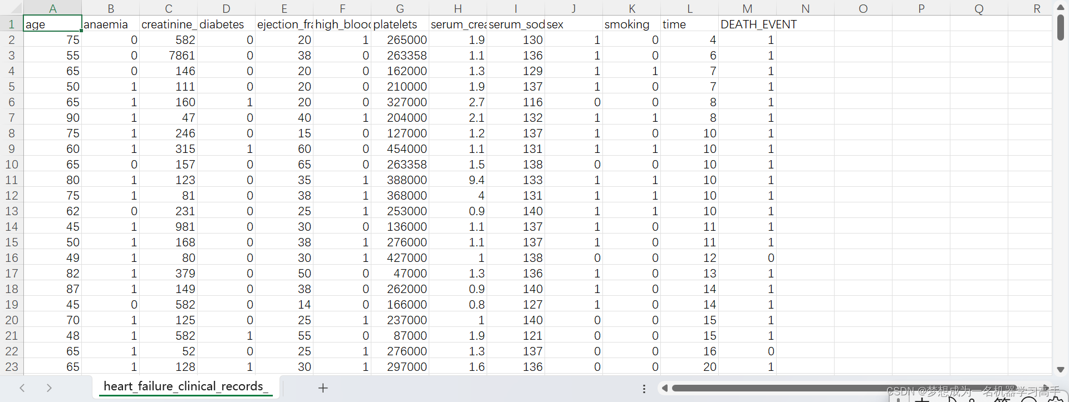Go to next sheet arrow
Viewport: 1069px width, 402px height.
tap(49, 388)
